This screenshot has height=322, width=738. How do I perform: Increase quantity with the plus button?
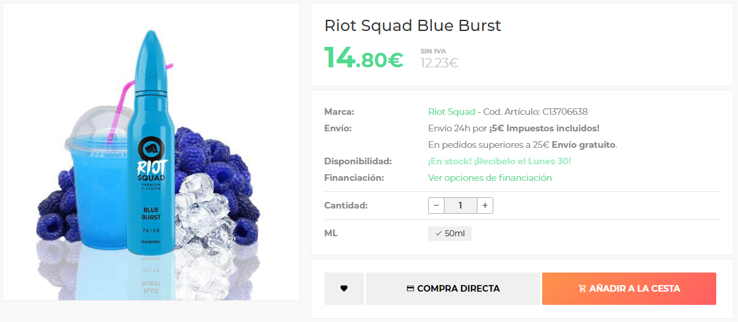coord(485,205)
